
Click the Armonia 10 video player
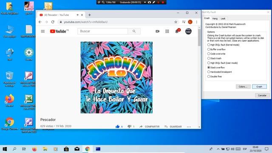coord(116,77)
